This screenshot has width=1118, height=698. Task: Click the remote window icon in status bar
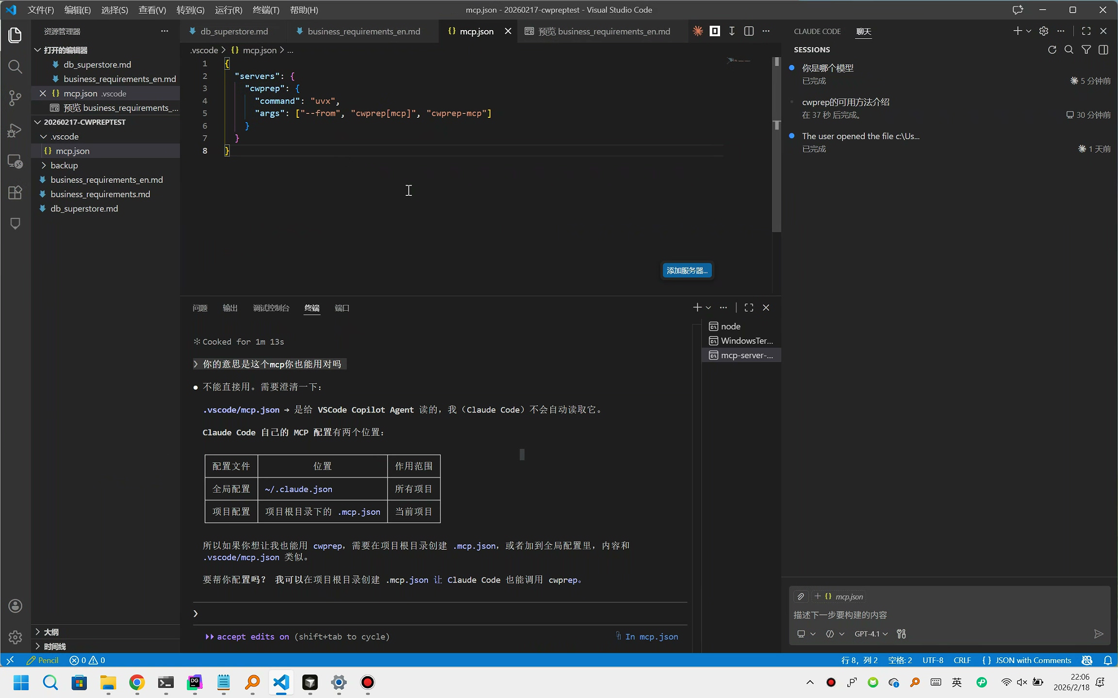pos(10,660)
